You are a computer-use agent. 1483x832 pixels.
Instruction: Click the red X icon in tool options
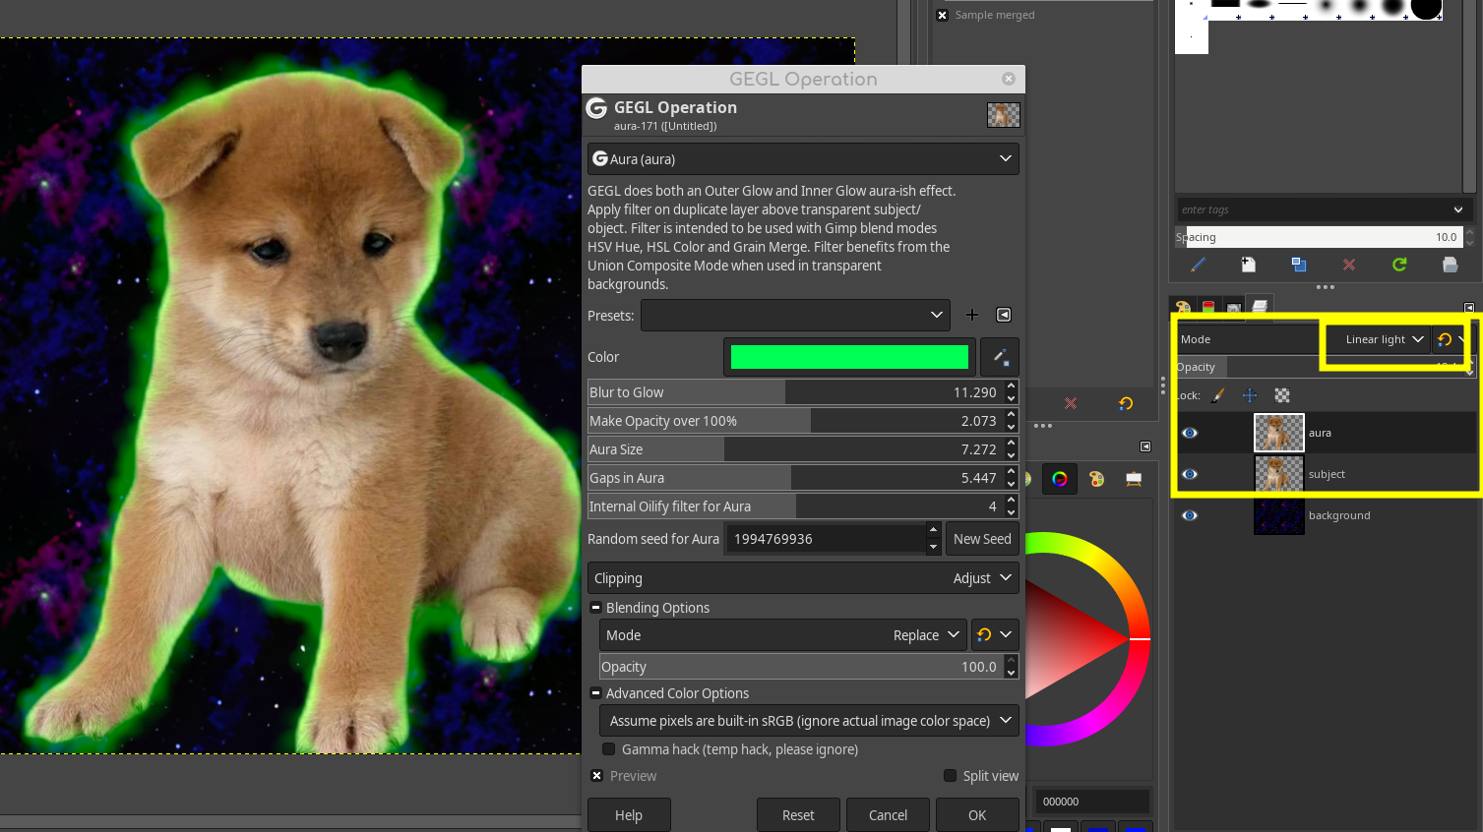coord(1071,403)
